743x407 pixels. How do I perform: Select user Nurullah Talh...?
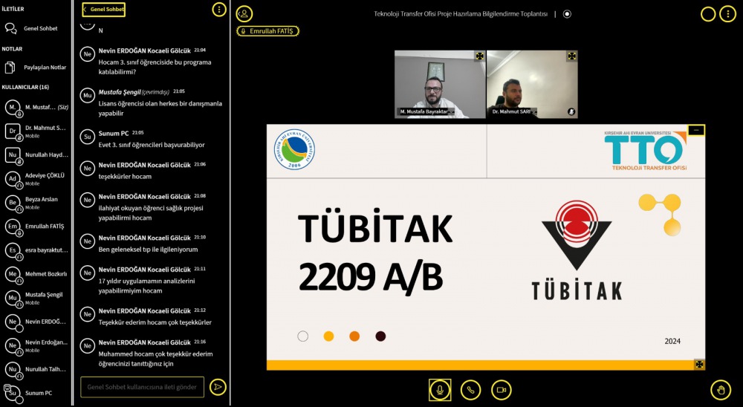pos(36,369)
